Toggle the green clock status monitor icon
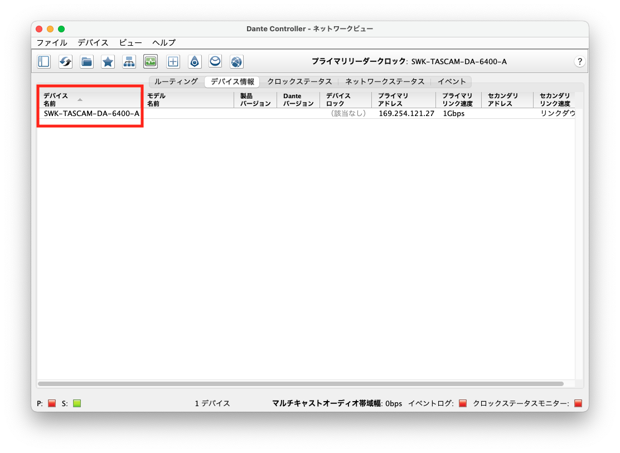This screenshot has width=620, height=453. [150, 61]
